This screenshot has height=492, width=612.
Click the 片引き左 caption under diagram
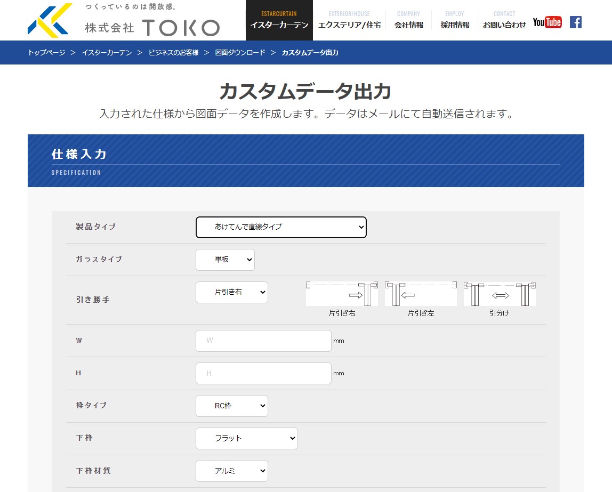[x=421, y=313]
